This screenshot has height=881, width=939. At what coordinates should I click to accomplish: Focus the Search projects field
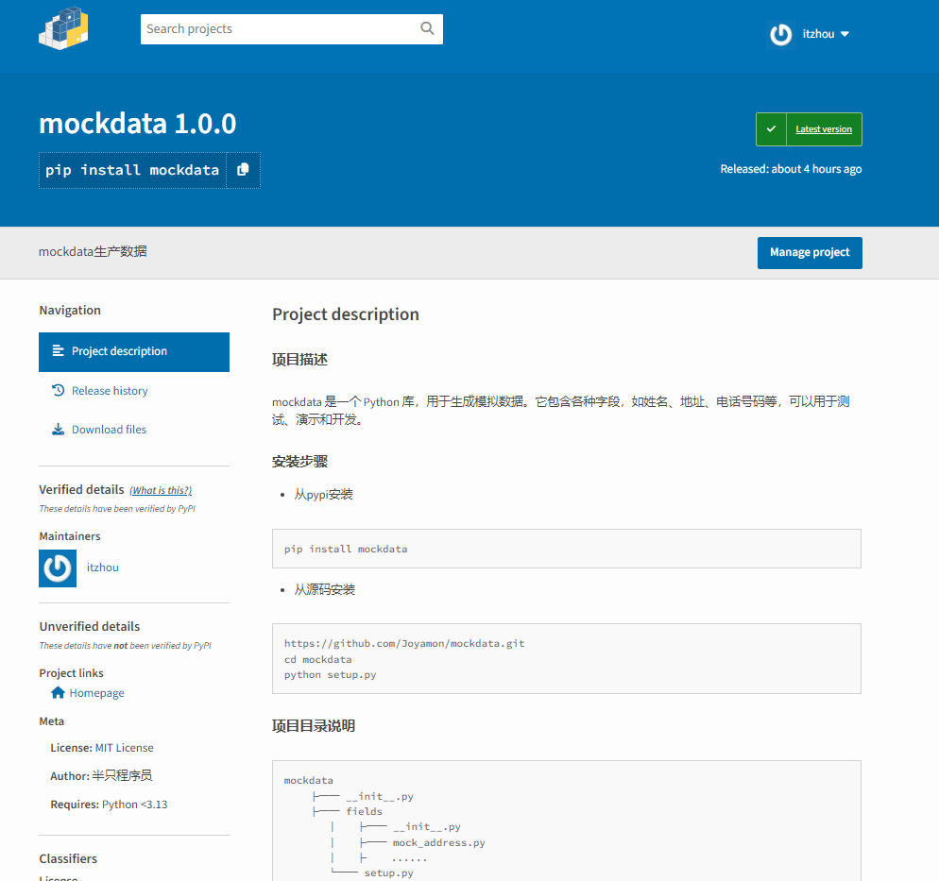pos(292,29)
